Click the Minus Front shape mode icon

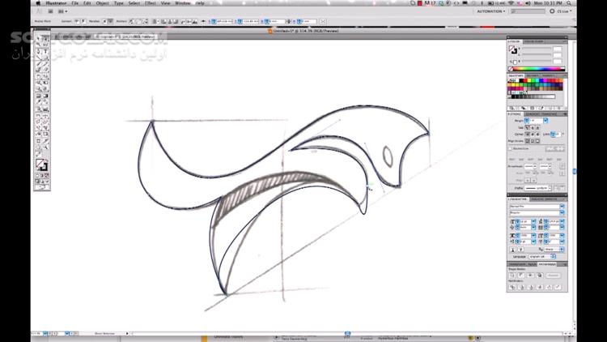coord(521,276)
